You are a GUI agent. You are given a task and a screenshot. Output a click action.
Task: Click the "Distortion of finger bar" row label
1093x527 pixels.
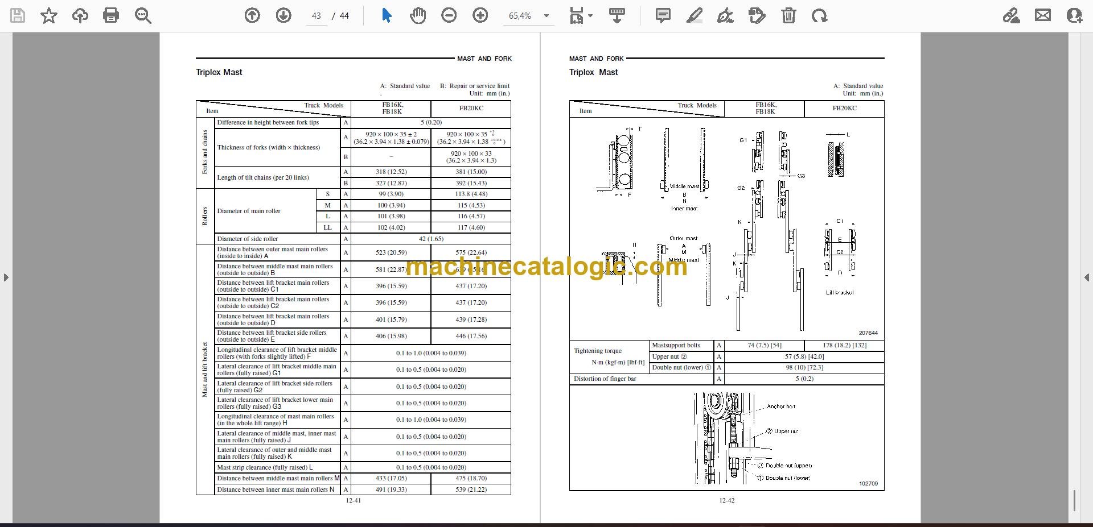(x=605, y=379)
